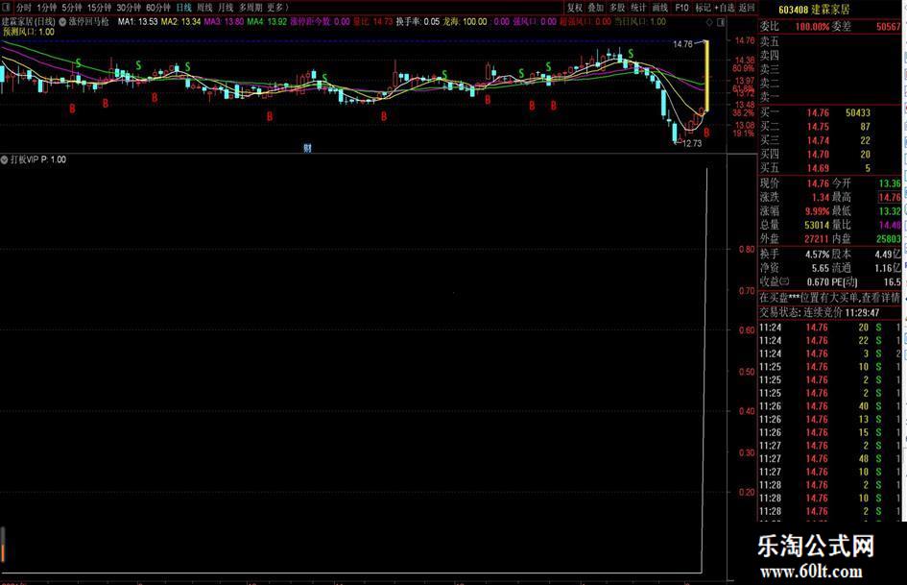Click the 交易状态 连续竞价 status line
This screenshot has height=585, width=907.
coord(819,313)
